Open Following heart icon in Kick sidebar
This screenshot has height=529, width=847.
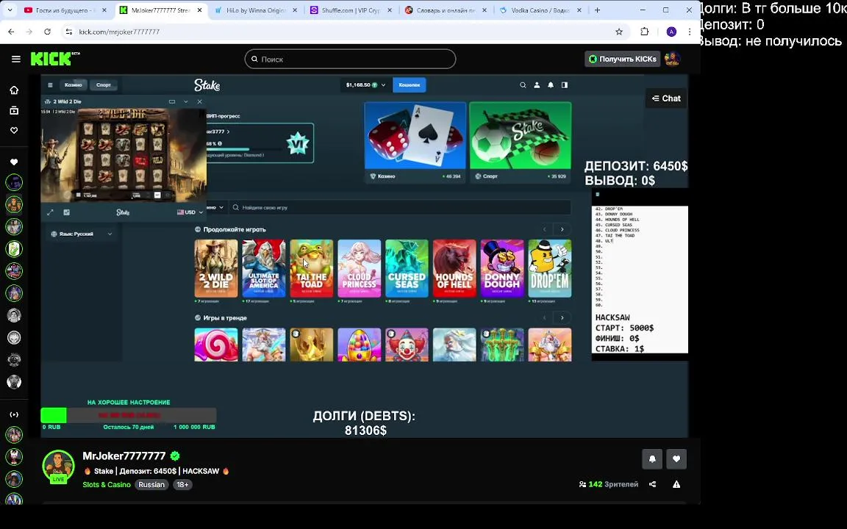click(14, 130)
